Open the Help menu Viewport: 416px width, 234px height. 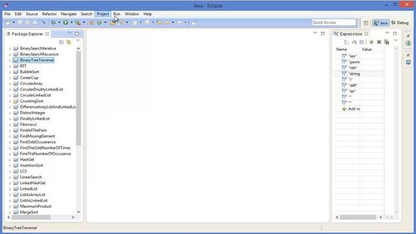(x=148, y=14)
